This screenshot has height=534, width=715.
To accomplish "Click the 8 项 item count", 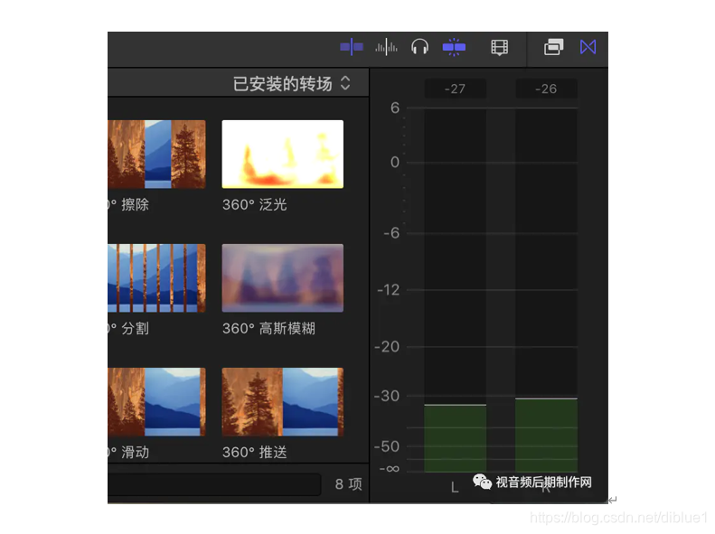I will click(x=348, y=484).
